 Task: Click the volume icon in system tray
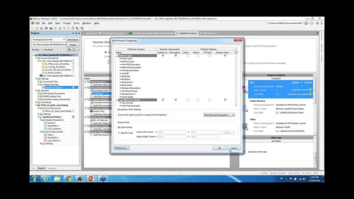pyautogui.click(x=304, y=179)
